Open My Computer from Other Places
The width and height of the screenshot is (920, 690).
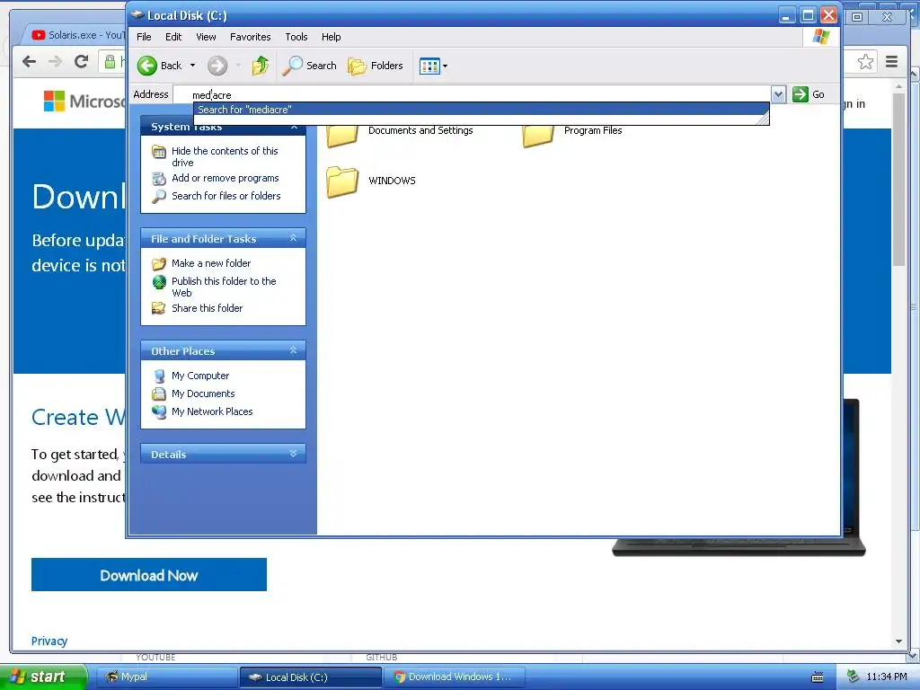(x=200, y=376)
